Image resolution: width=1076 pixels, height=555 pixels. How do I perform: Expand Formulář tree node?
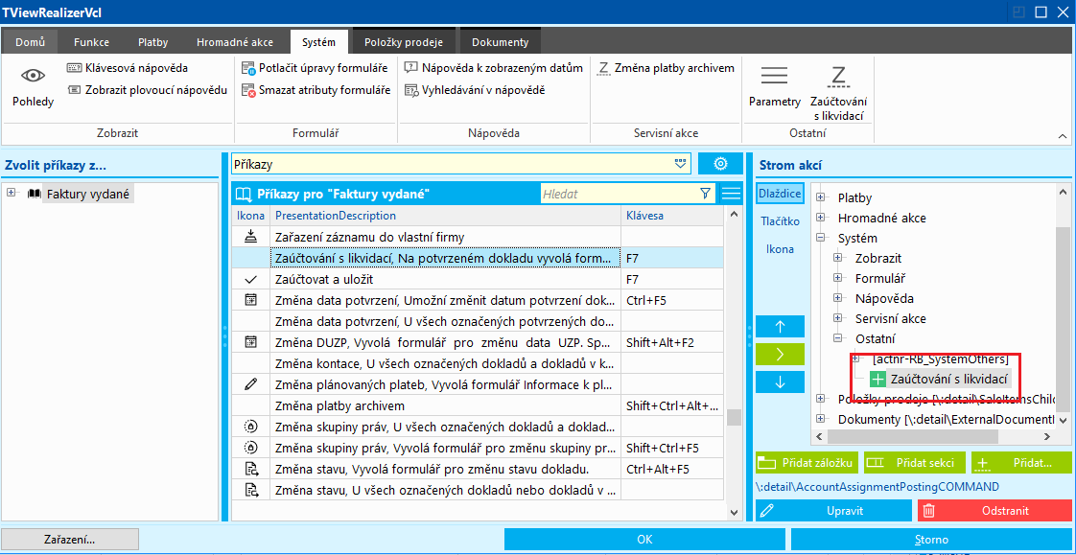(837, 278)
